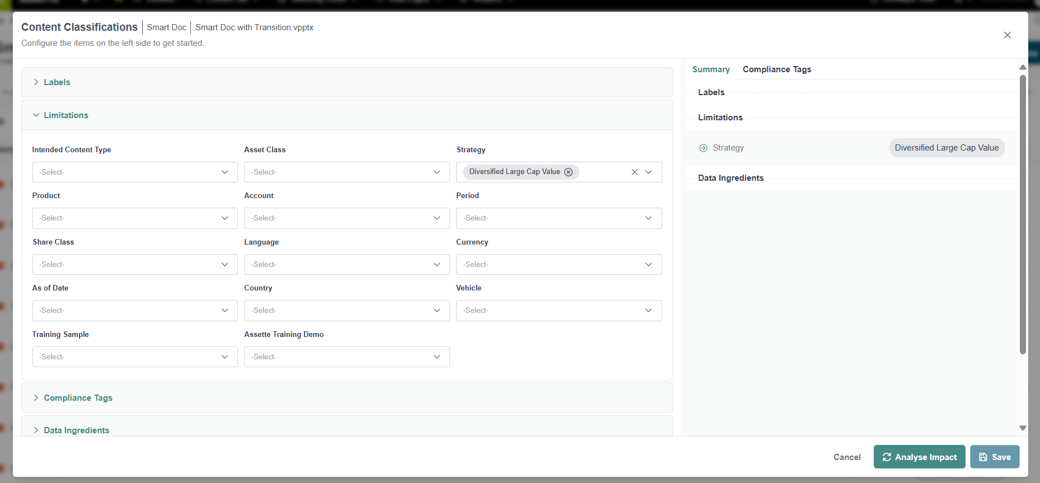Open the Period dropdown
The image size is (1040, 483).
[559, 218]
